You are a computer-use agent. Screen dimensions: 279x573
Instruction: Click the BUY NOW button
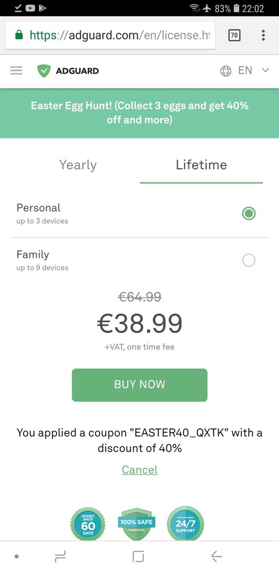click(x=139, y=385)
